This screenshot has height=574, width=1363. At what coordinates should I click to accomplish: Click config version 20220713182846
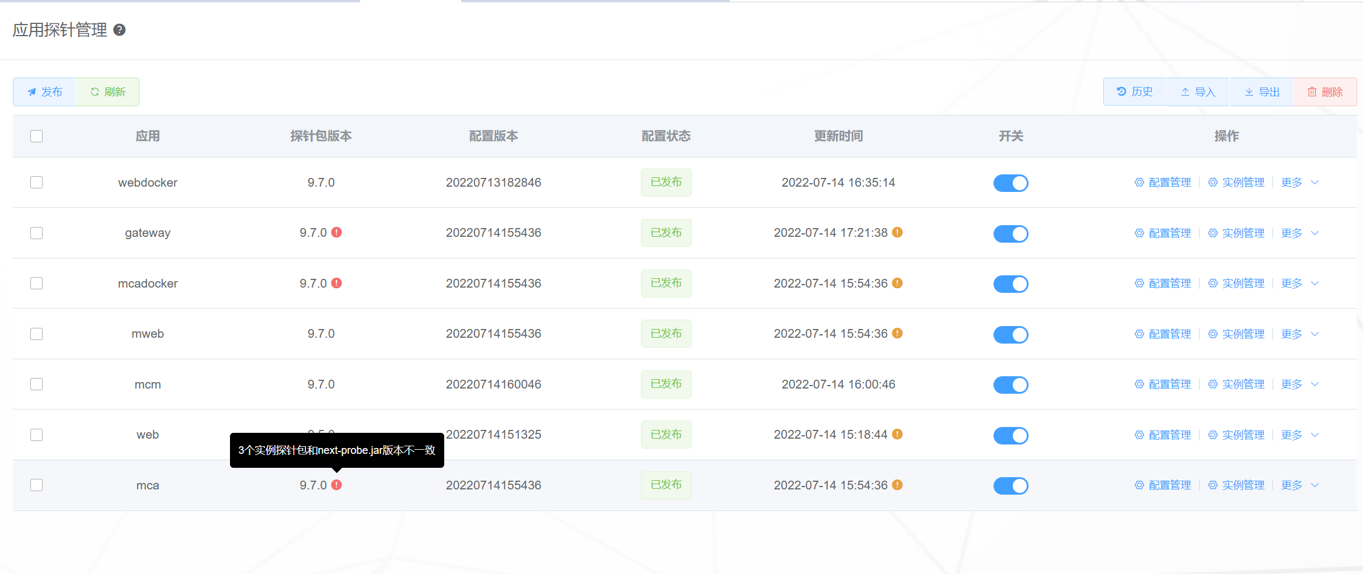pyautogui.click(x=493, y=183)
